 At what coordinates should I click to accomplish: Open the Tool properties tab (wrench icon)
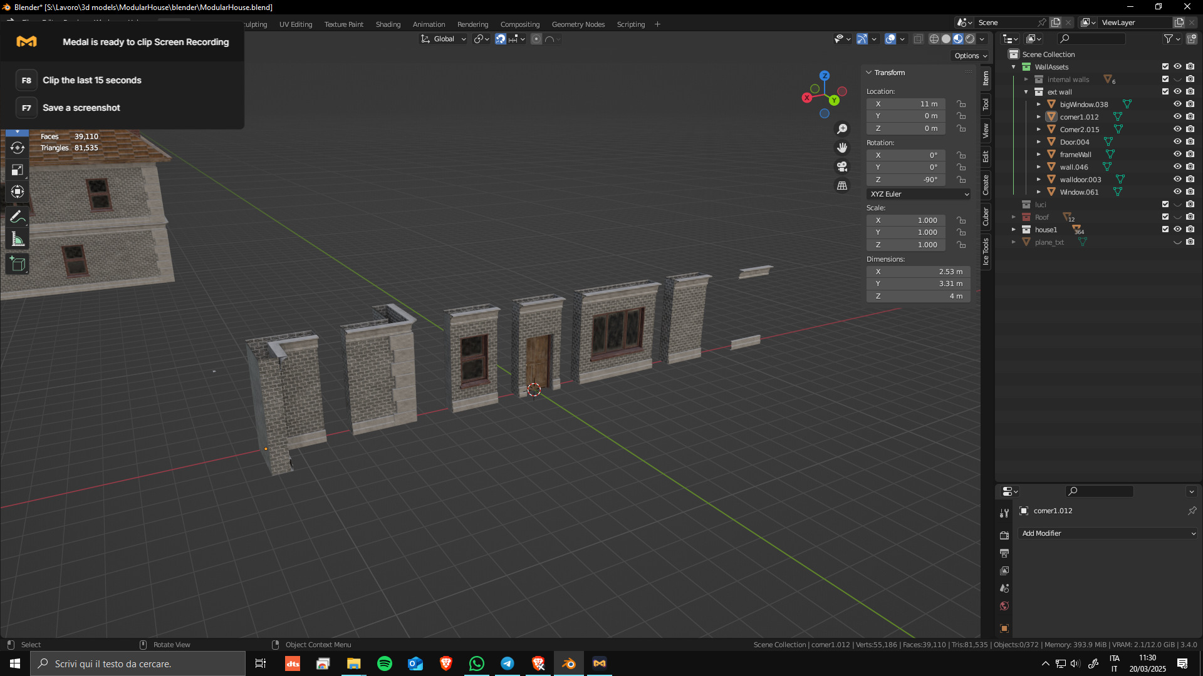[x=1004, y=513]
